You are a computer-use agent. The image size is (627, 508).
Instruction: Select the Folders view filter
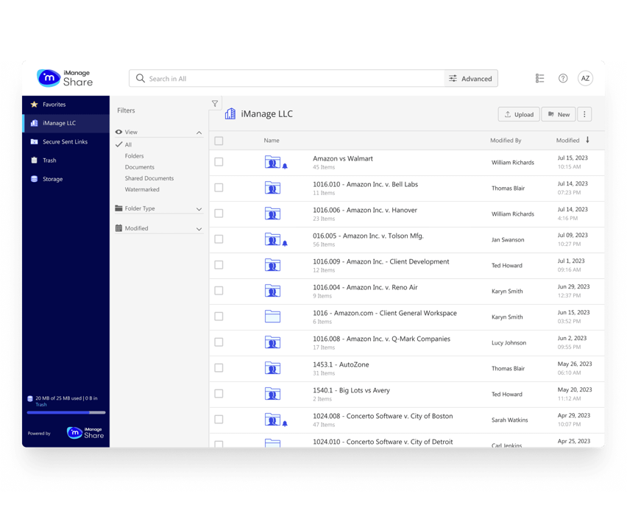(x=134, y=156)
